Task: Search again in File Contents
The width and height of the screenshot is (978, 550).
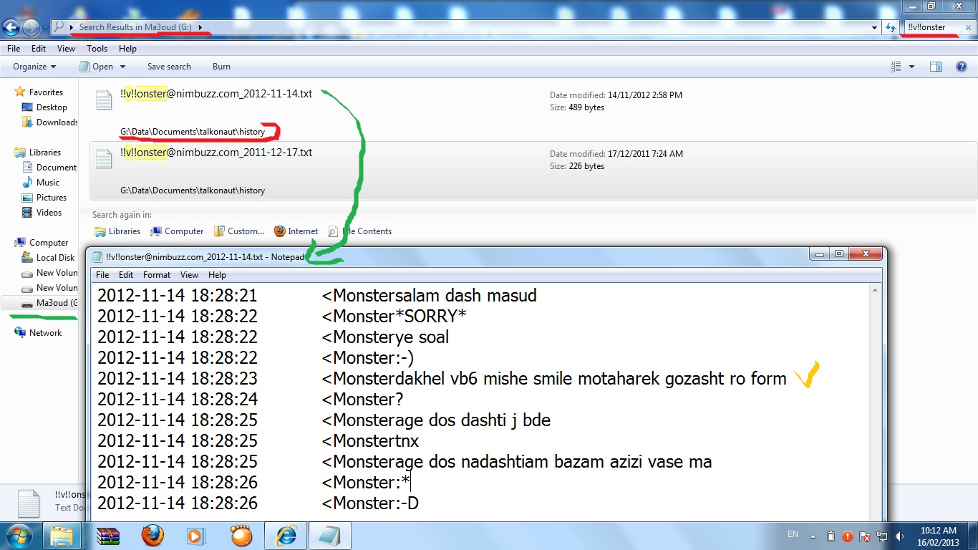Action: (x=360, y=231)
